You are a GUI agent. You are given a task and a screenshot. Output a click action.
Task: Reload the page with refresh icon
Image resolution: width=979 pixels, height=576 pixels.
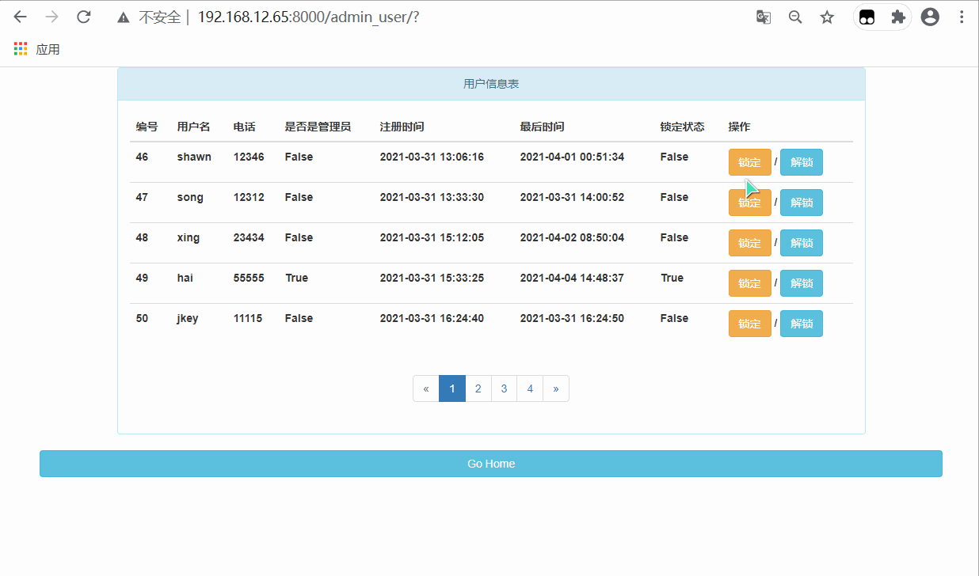[x=83, y=17]
